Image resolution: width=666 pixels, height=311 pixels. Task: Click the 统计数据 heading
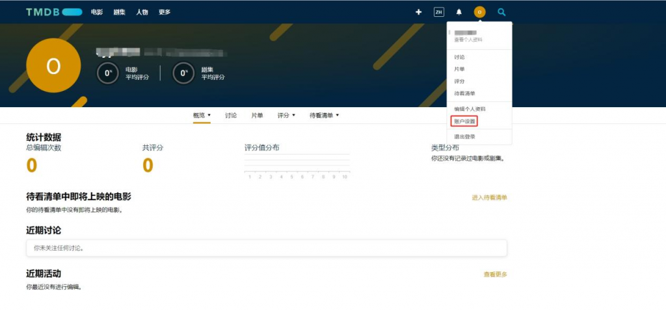pos(44,138)
